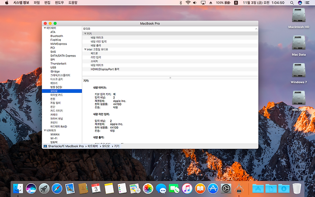Select SATA/SATA Express in the sidebar
The height and width of the screenshot is (197, 315).
pos(63,56)
